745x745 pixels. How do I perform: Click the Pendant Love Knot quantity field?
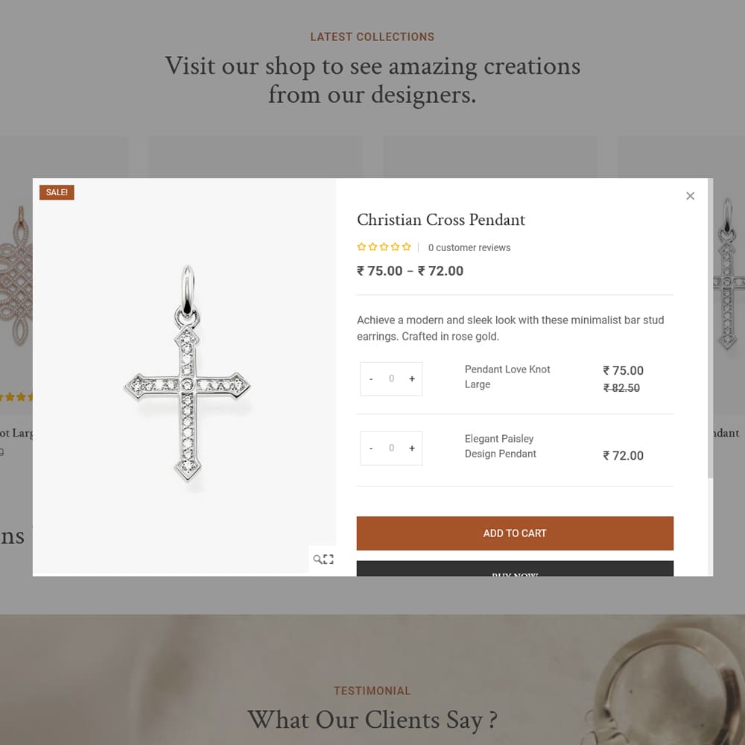coord(392,378)
